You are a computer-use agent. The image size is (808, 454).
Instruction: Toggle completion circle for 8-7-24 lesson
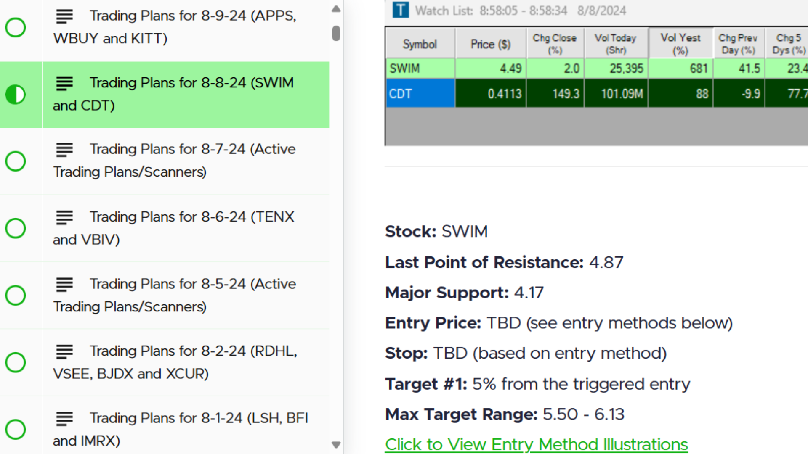tap(16, 161)
